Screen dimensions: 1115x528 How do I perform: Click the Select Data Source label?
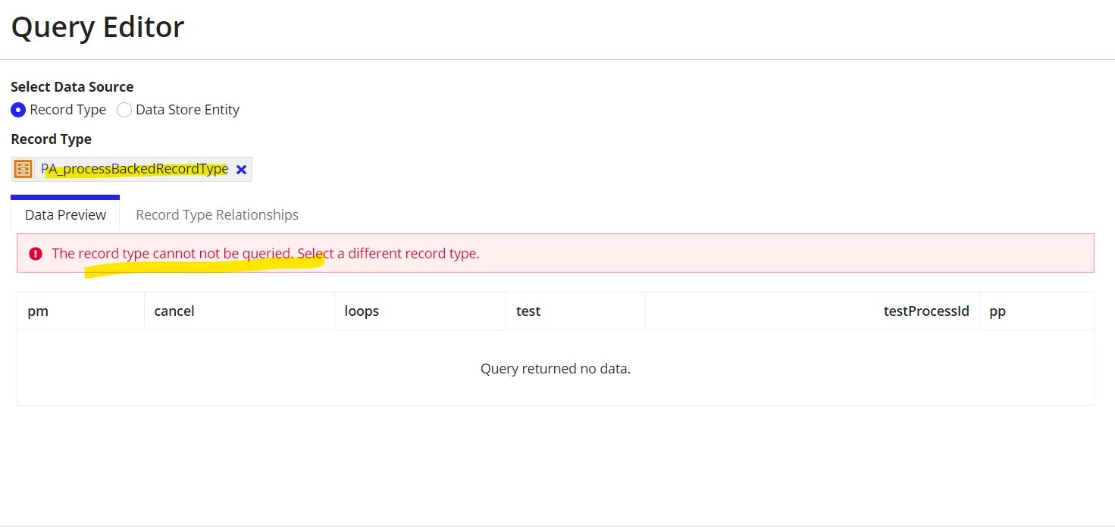pyautogui.click(x=72, y=87)
